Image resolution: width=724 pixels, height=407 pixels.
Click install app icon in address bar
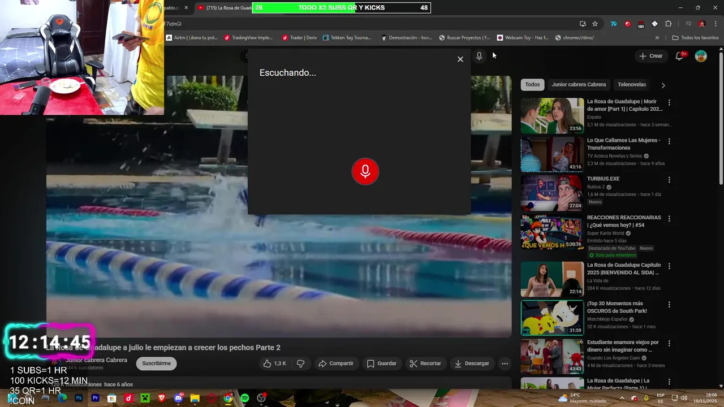(x=583, y=24)
